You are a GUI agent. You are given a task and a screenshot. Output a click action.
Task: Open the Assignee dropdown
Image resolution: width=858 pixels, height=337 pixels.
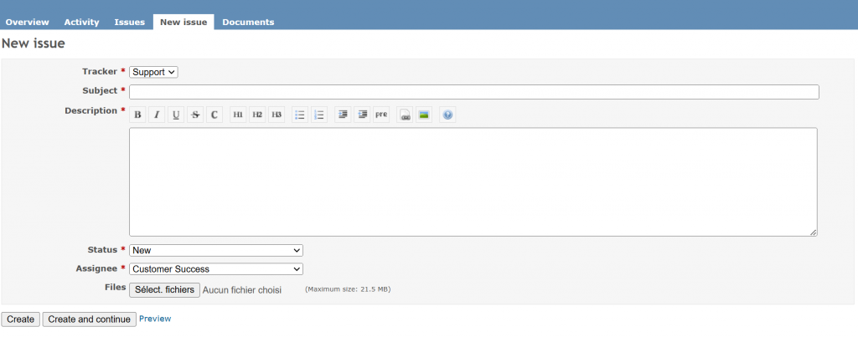pos(215,269)
